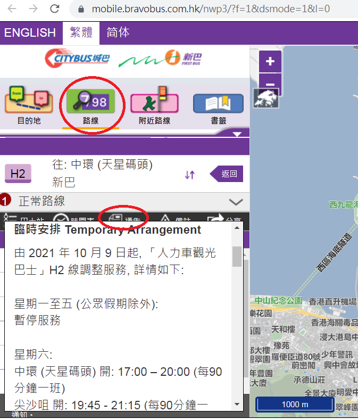Open the 目的地 destination search icon

point(29,105)
